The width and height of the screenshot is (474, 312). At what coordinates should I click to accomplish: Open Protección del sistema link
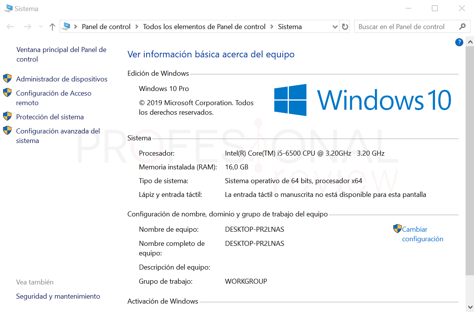click(x=50, y=117)
